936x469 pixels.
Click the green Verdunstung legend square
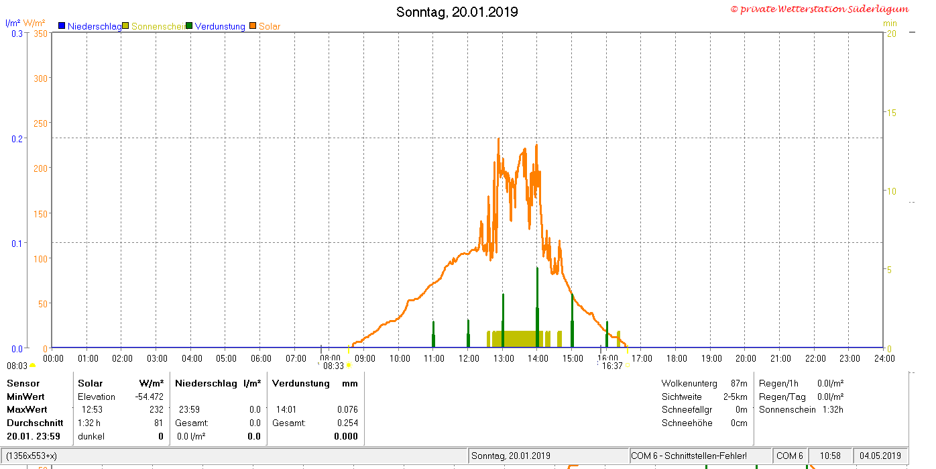(x=189, y=26)
